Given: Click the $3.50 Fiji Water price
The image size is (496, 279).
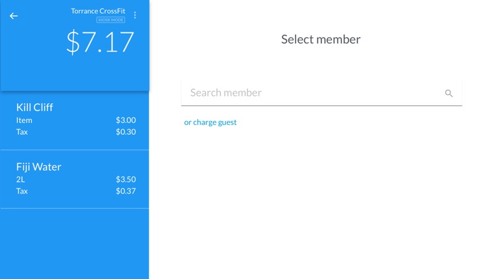Looking at the screenshot, I should (126, 179).
